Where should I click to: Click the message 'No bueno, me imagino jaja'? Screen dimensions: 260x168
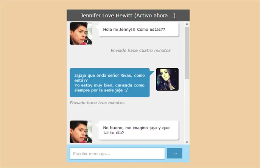[x=139, y=130]
